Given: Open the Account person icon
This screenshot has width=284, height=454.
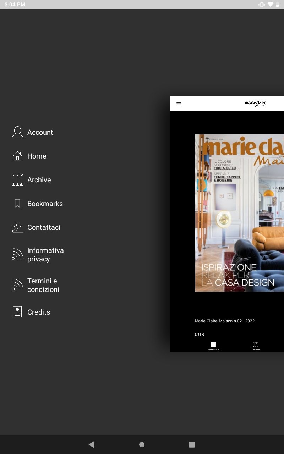Looking at the screenshot, I should 17,132.
